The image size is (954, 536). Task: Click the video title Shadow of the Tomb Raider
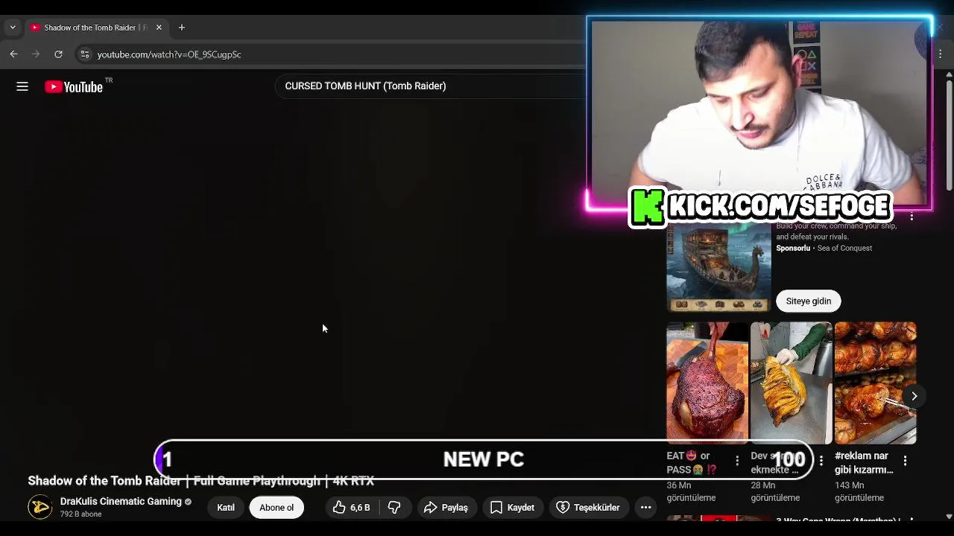201,481
